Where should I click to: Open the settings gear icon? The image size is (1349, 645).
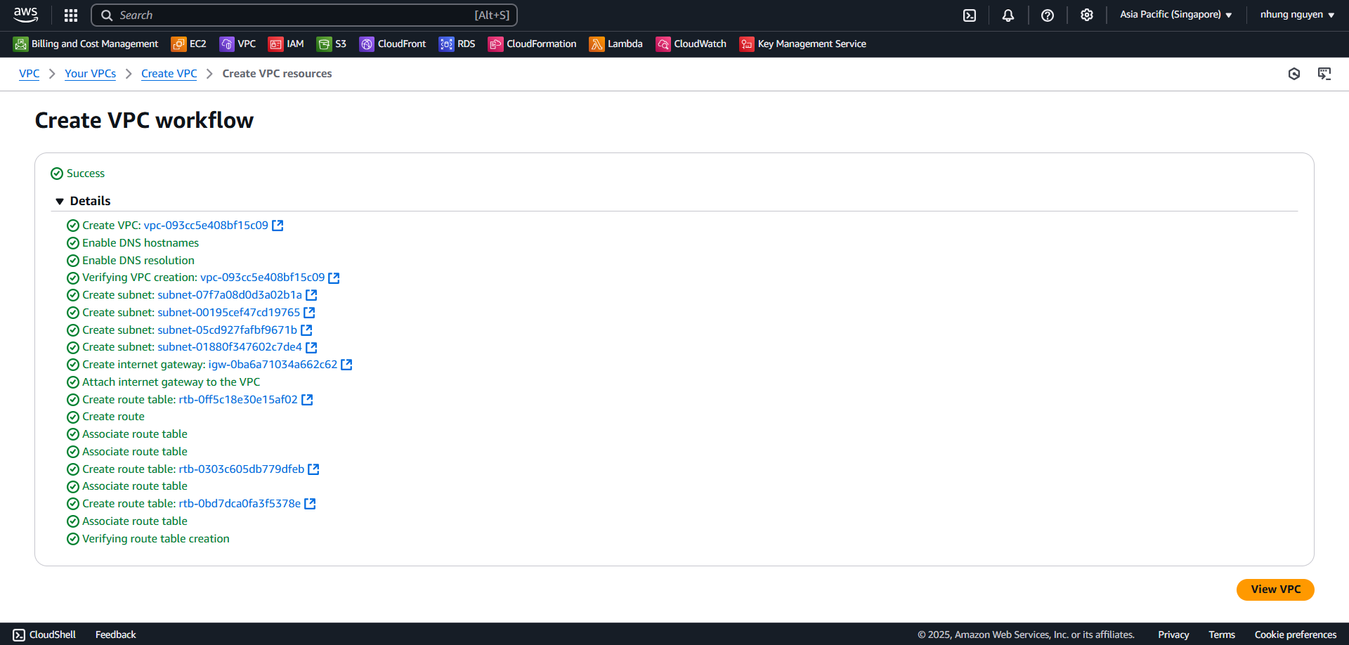point(1087,15)
